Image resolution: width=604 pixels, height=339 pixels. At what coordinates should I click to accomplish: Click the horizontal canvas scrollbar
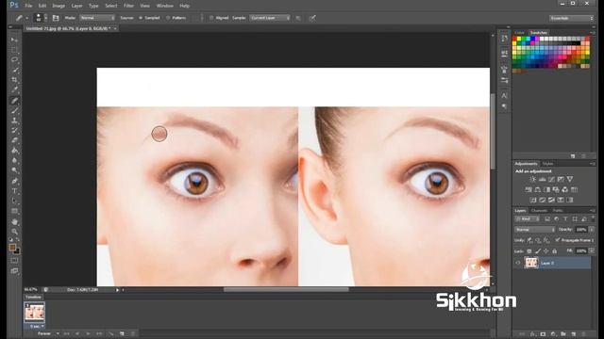286,289
